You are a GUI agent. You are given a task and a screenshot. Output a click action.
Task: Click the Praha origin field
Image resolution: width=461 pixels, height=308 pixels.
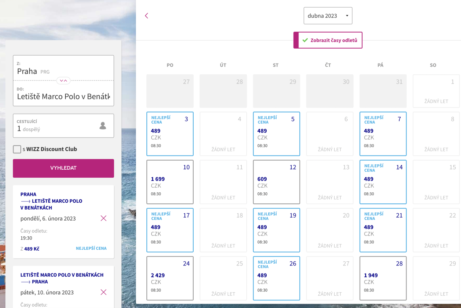click(63, 68)
